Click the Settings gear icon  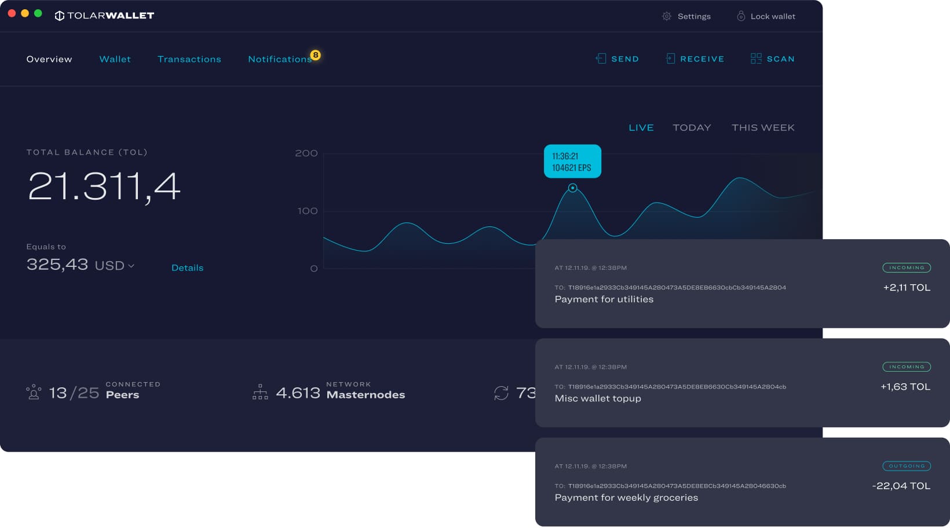click(x=666, y=16)
